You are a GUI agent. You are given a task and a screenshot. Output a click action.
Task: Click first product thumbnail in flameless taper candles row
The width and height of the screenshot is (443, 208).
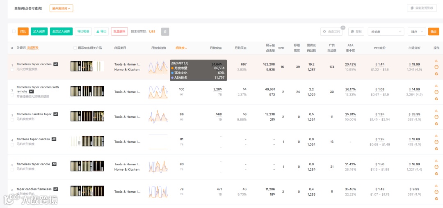tap(76, 66)
